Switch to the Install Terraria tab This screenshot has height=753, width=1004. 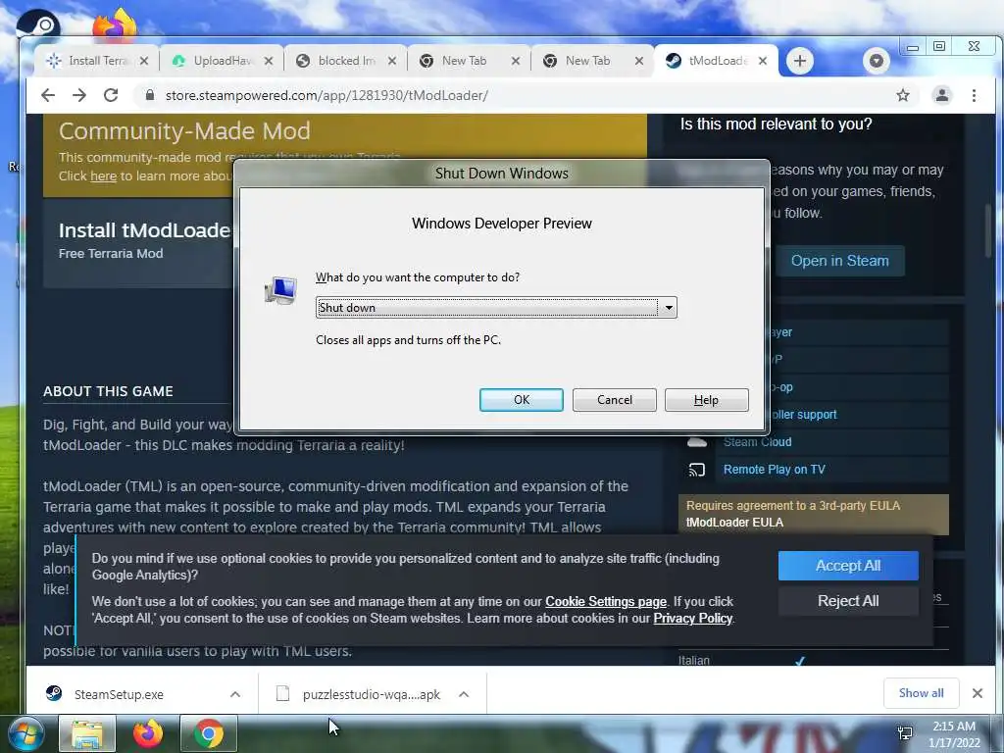click(96, 61)
